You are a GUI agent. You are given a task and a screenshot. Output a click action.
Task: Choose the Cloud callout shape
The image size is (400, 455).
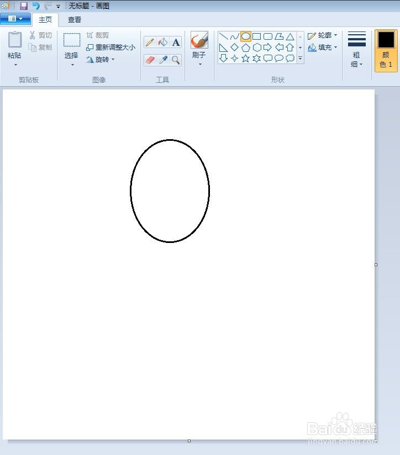point(290,59)
